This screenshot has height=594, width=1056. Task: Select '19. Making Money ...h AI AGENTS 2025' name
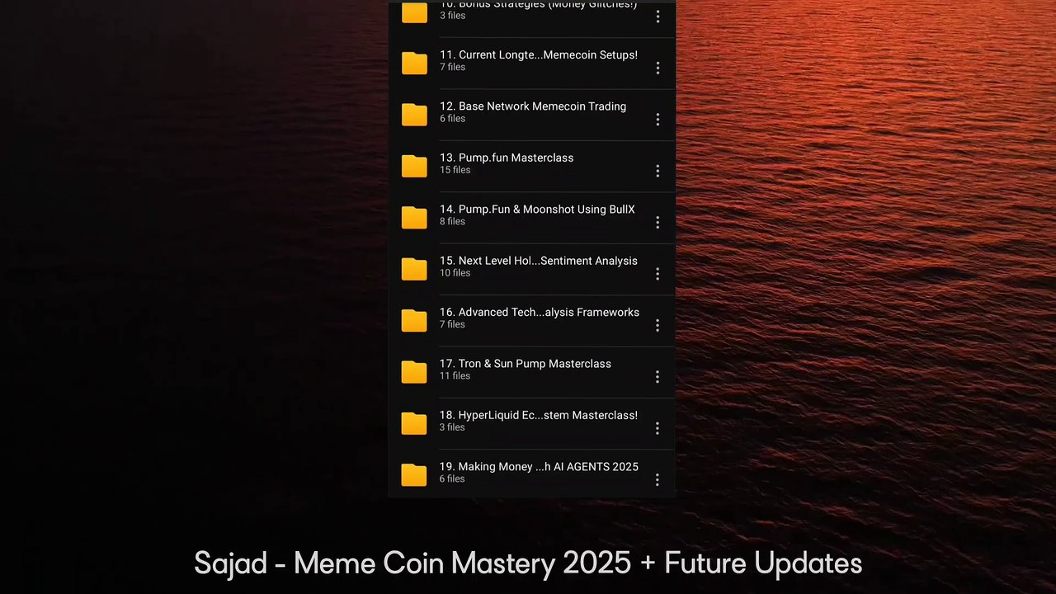click(539, 467)
